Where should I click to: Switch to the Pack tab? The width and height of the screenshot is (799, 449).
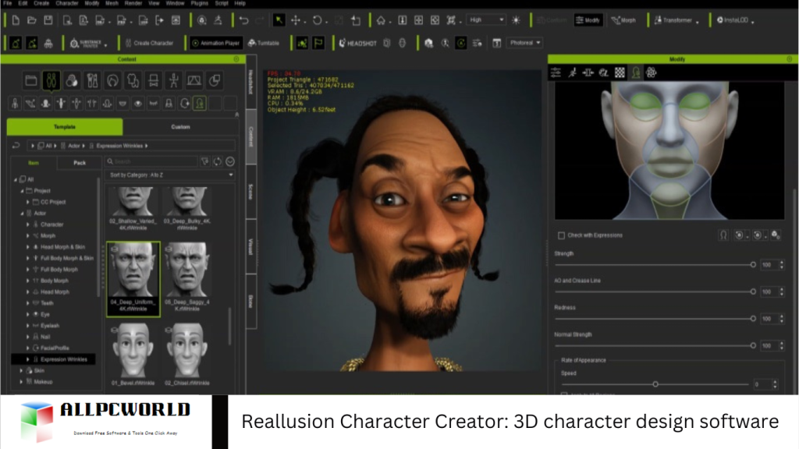pos(80,163)
